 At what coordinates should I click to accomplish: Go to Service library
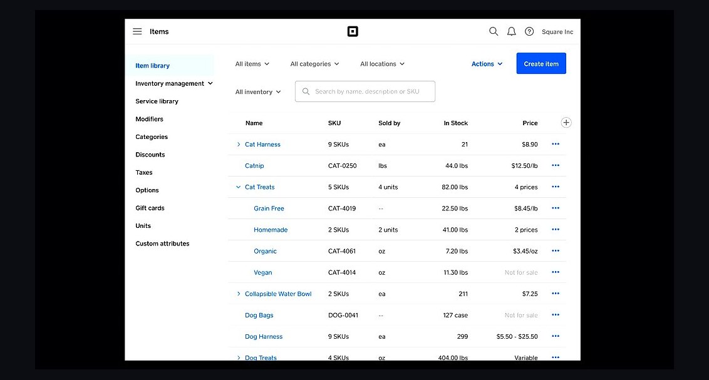pyautogui.click(x=157, y=101)
